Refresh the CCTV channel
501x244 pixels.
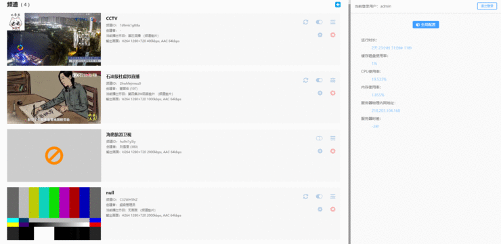(305, 22)
